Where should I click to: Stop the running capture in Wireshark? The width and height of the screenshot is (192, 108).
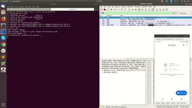[x=105, y=10]
